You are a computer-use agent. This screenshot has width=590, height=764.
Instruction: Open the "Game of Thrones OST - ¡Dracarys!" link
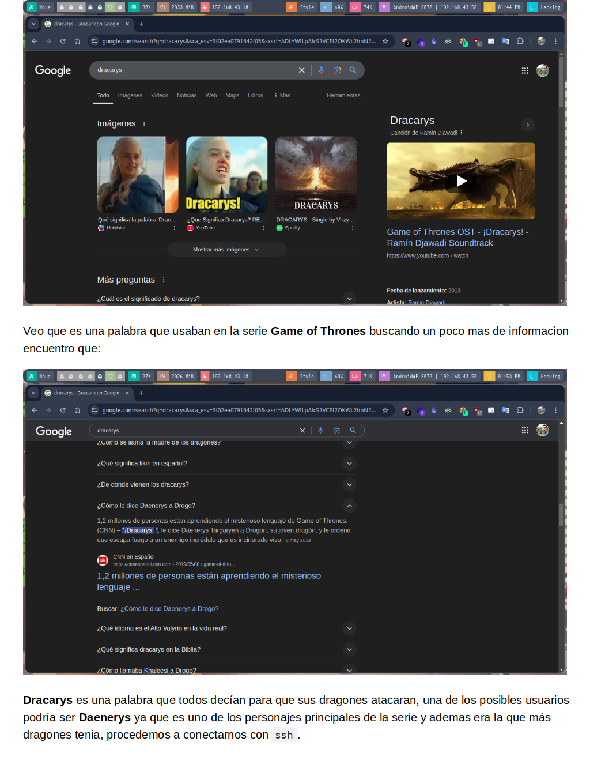tap(458, 238)
